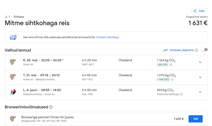Click Oman Air logo in booking options
This screenshot has width=212, height=126.
[x=13, y=119]
